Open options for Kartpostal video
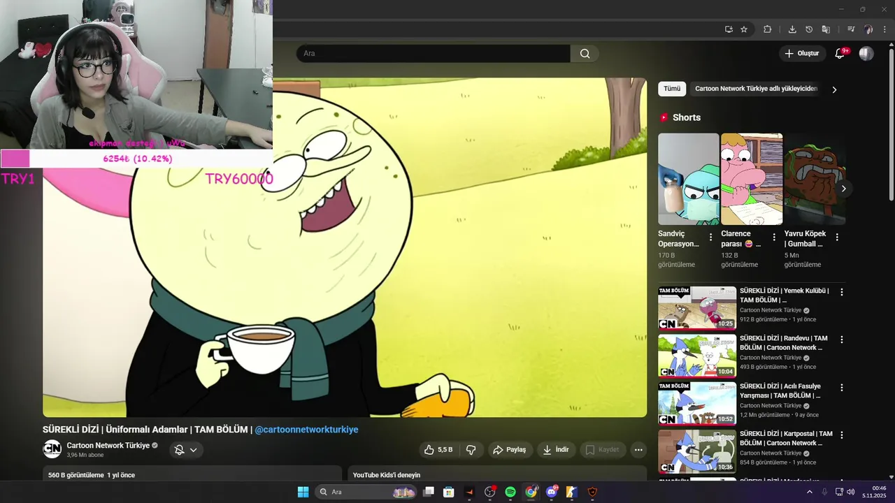 pyautogui.click(x=842, y=435)
